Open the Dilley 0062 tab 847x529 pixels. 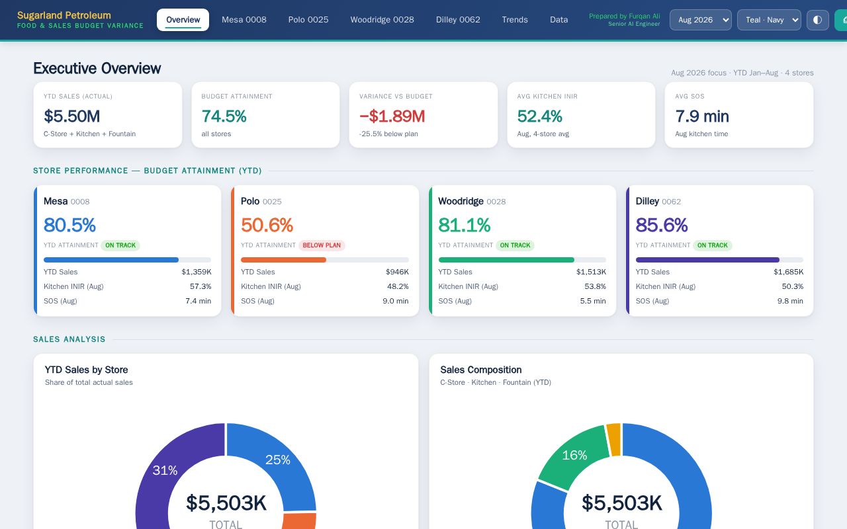pyautogui.click(x=458, y=20)
